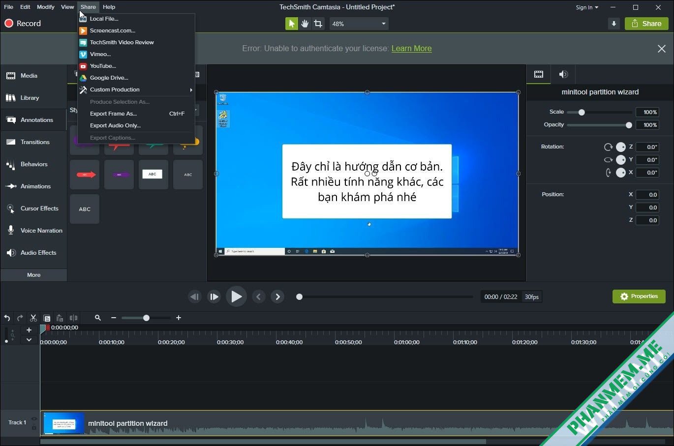Click the Redo arrow icon
The height and width of the screenshot is (446, 674).
tap(20, 318)
